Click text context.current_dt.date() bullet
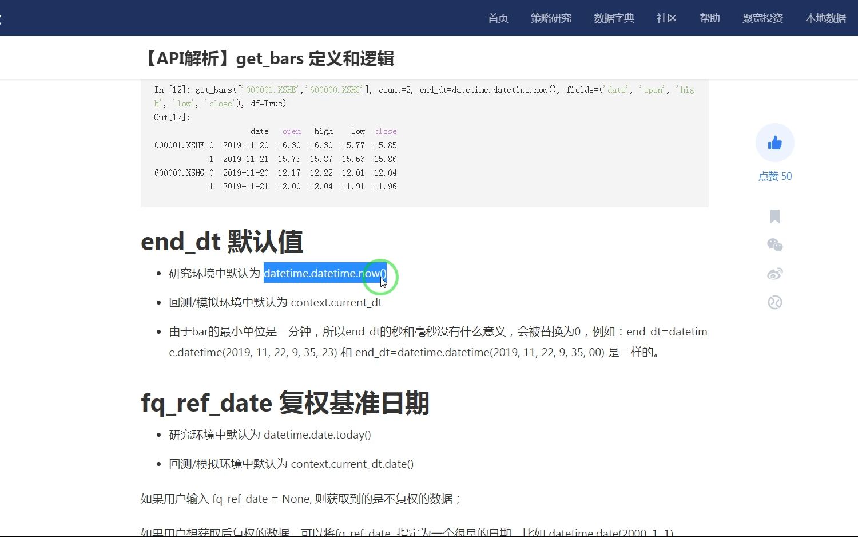Screen dimensions: 858x537 [x=352, y=464]
